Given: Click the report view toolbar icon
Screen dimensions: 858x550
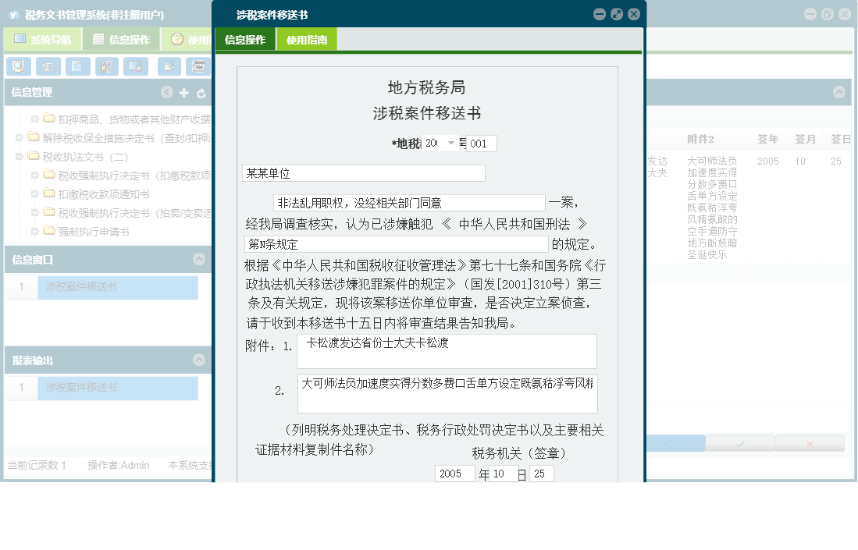Looking at the screenshot, I should pyautogui.click(x=48, y=66).
